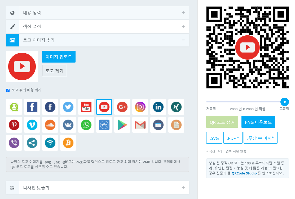Select the Google Plus logo
This screenshot has width=295, height=199.
coord(122,107)
